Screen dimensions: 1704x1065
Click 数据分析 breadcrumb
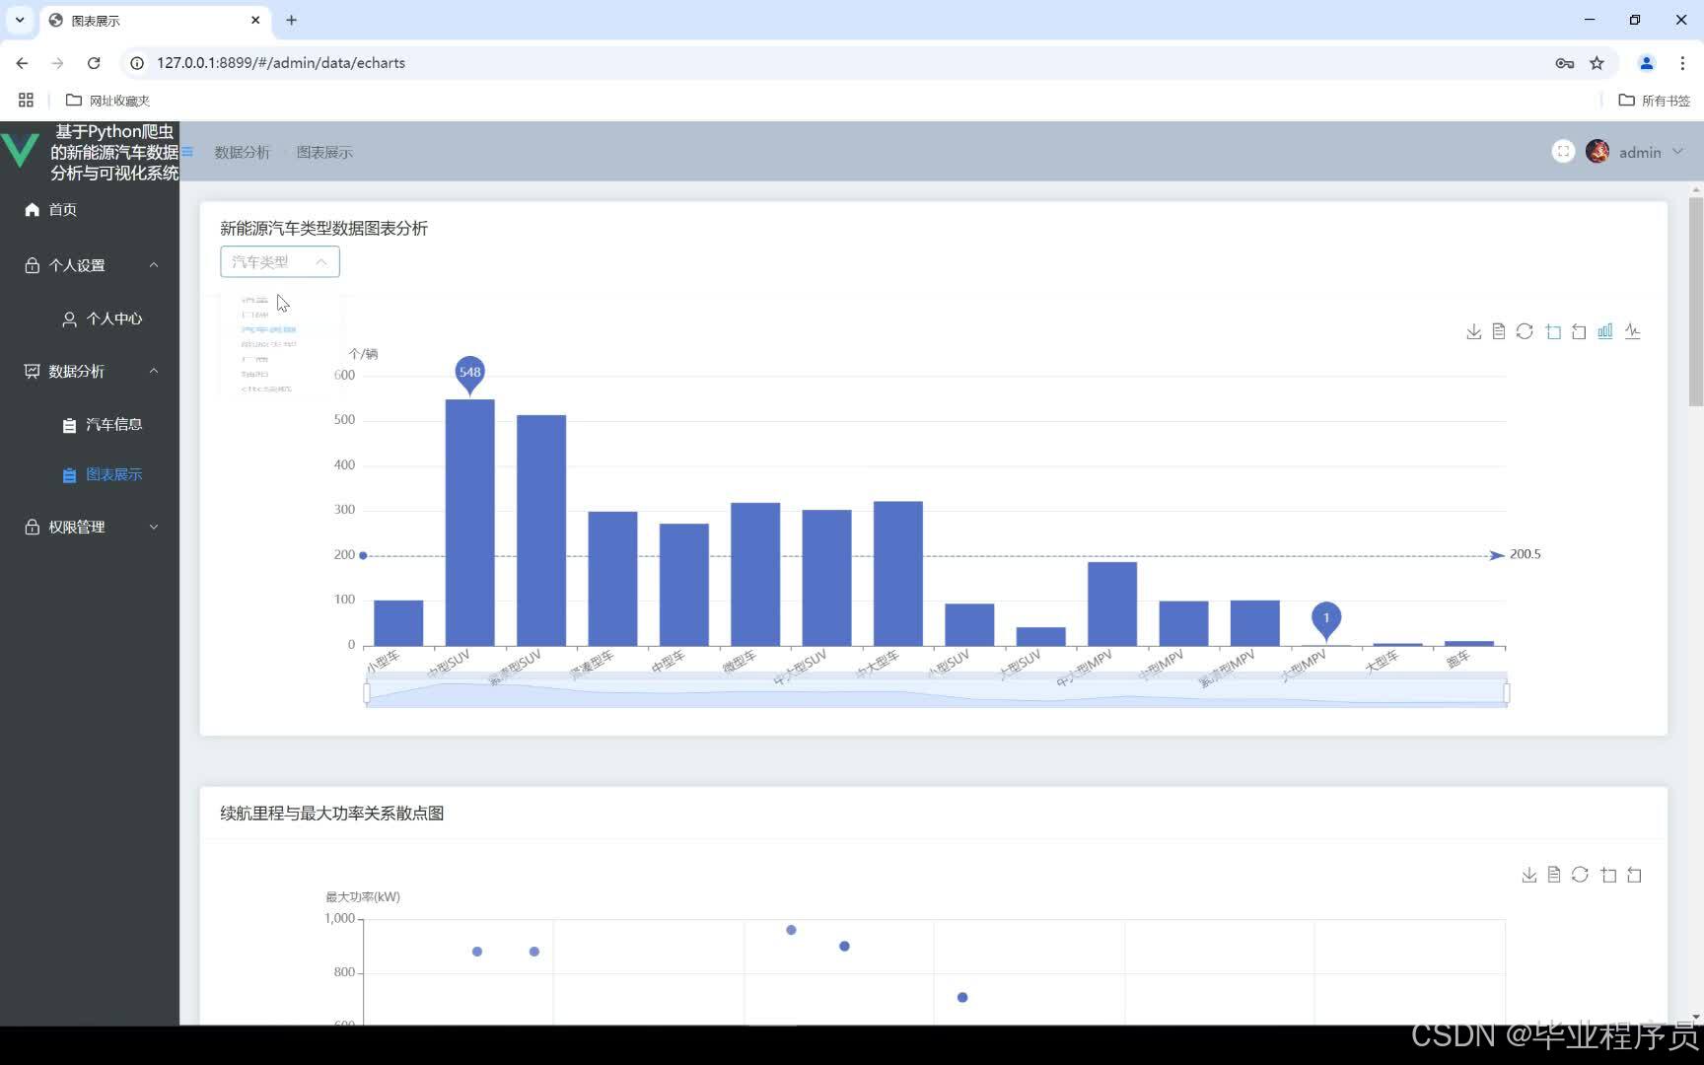[242, 152]
